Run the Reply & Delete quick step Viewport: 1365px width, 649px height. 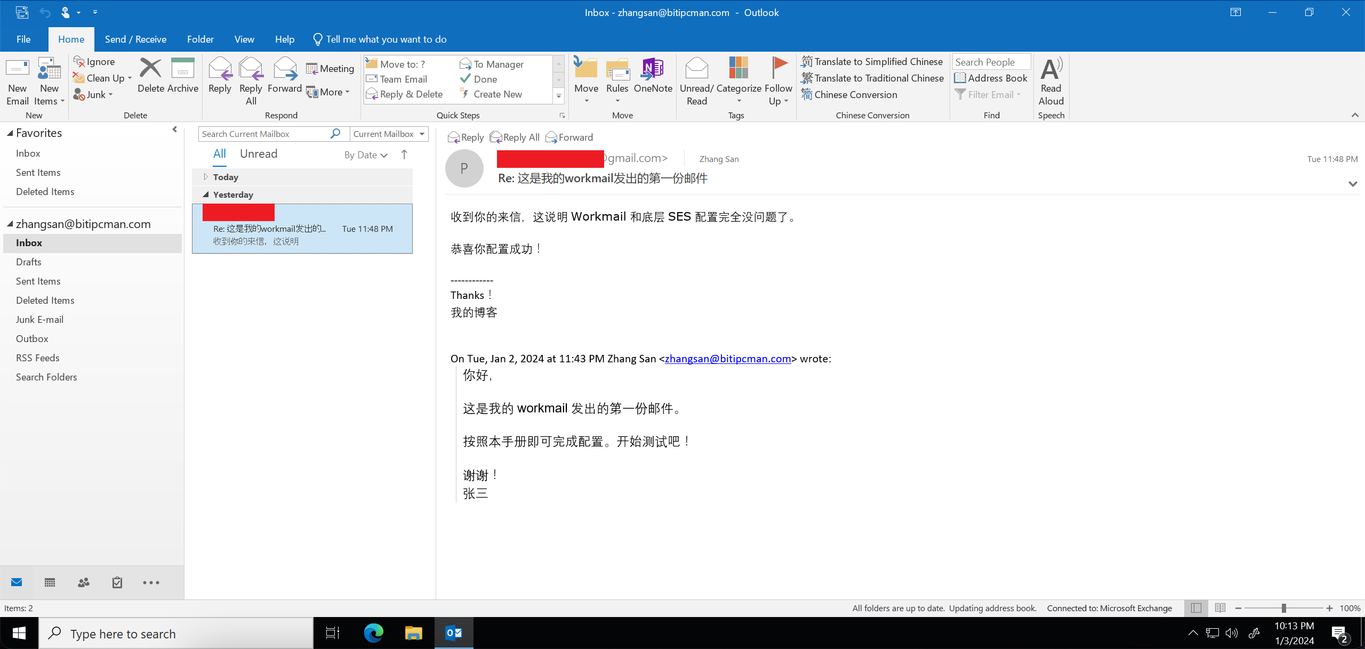(404, 94)
